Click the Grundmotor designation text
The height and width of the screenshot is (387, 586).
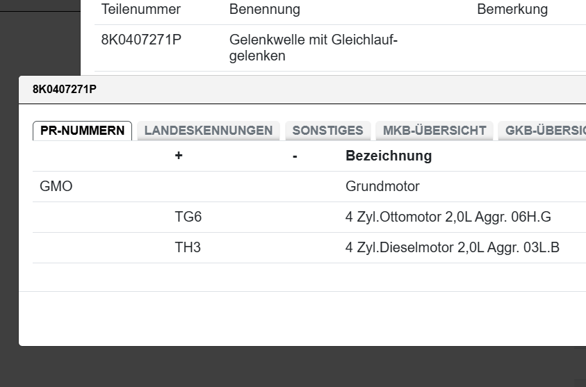click(x=382, y=187)
